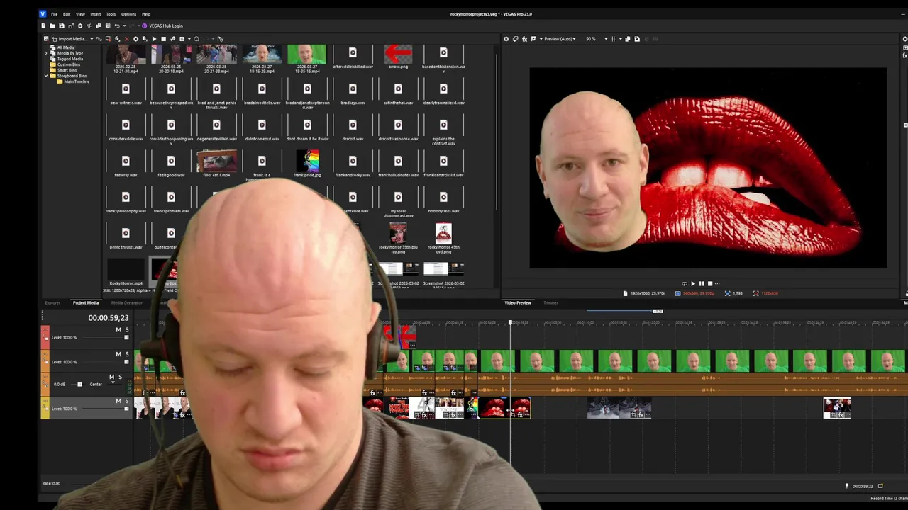908x510 pixels.
Task: Expand the Media By Type tree node
Action: 47,53
